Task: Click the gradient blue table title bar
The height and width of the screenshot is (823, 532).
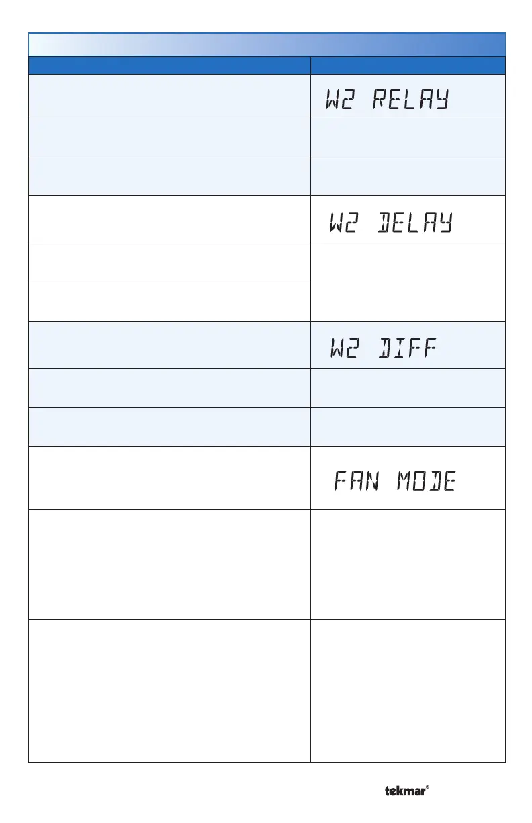Action: [x=267, y=44]
